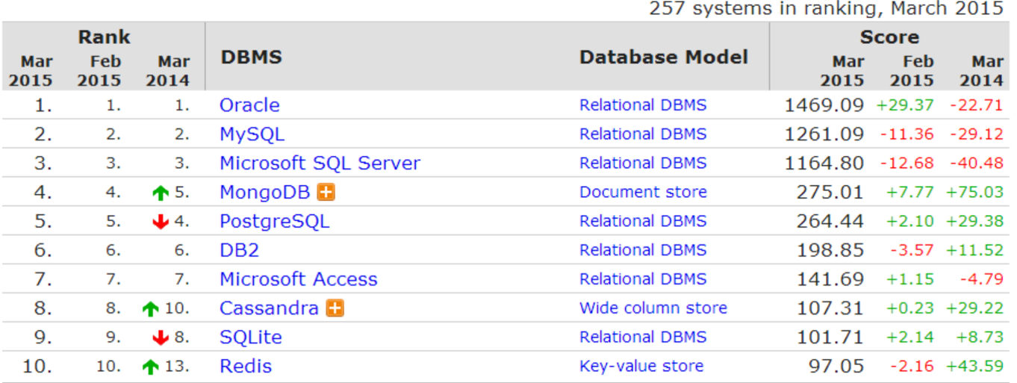Click the green up arrow in MongoDB row
This screenshot has height=383, width=1017.
(160, 193)
